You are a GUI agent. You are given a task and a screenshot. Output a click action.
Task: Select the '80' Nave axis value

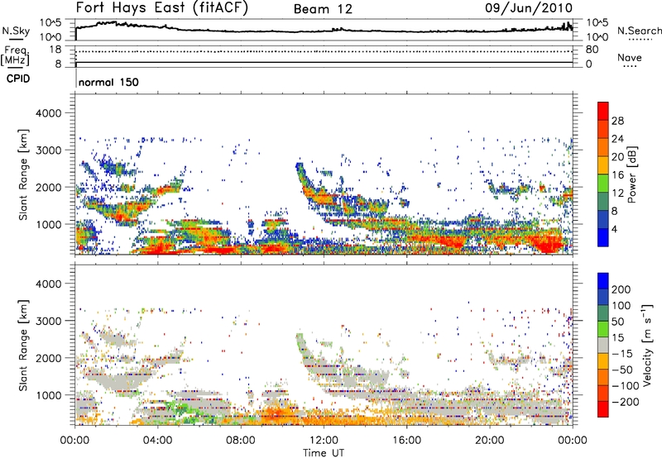(x=592, y=50)
